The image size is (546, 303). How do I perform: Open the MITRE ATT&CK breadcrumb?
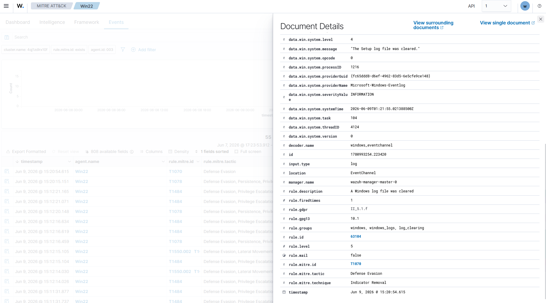pyautogui.click(x=52, y=6)
